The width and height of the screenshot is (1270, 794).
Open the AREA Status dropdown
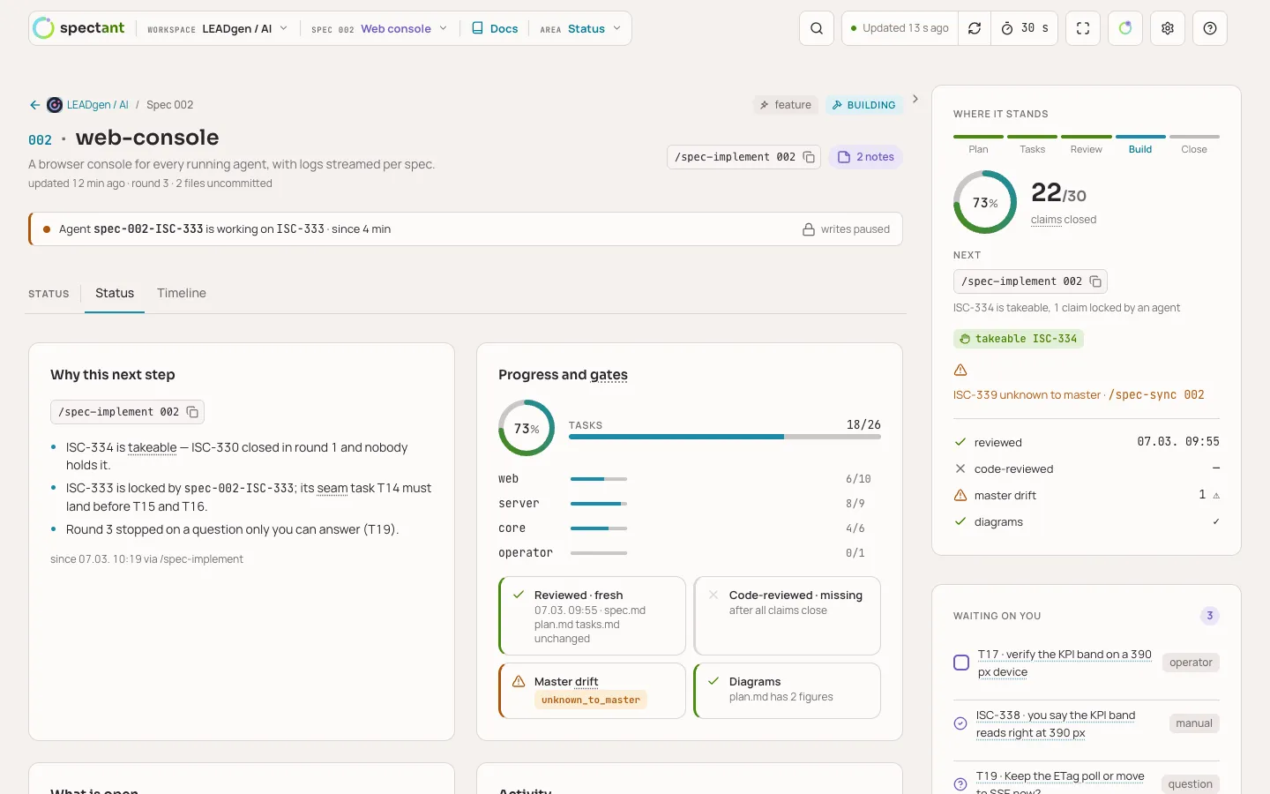pyautogui.click(x=580, y=28)
